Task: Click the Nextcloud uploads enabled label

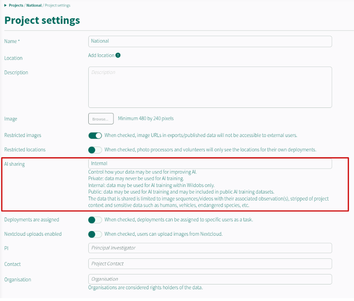Action: tap(33, 234)
